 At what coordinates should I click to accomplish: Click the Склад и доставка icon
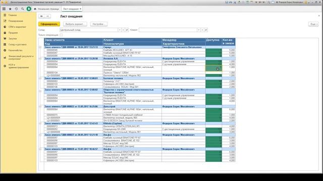(5, 44)
